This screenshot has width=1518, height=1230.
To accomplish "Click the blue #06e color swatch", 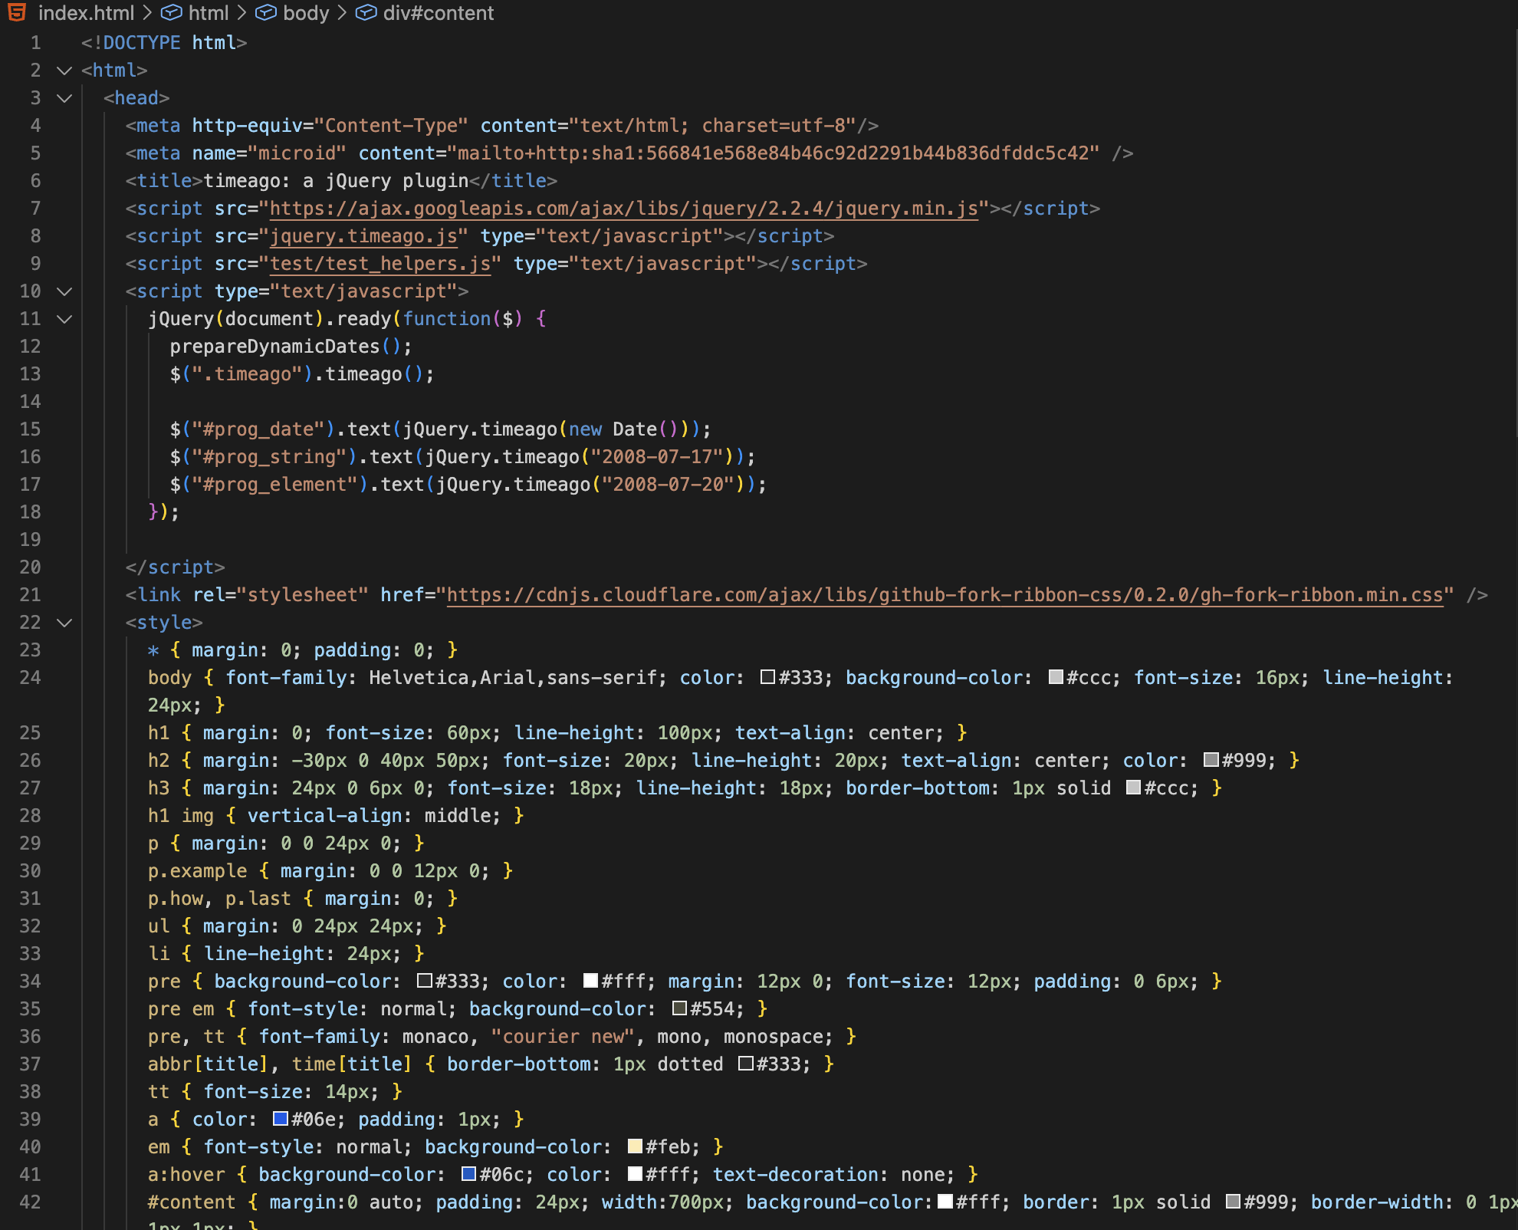I will [280, 1119].
